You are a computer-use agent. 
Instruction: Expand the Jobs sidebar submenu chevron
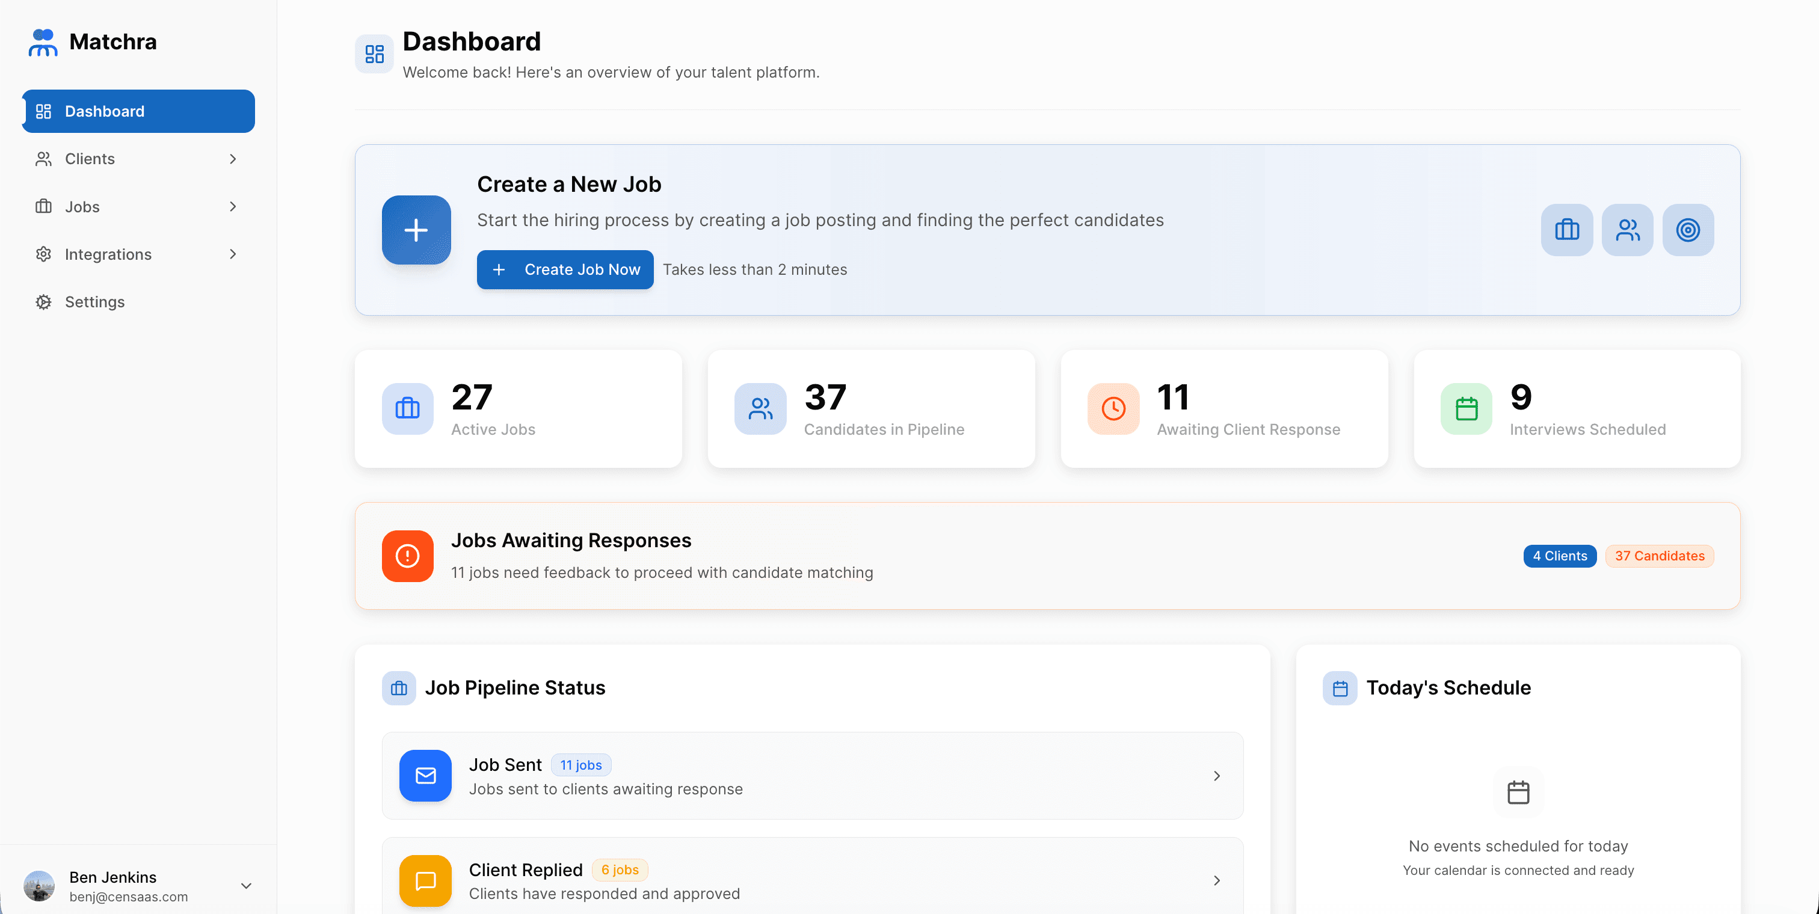232,207
